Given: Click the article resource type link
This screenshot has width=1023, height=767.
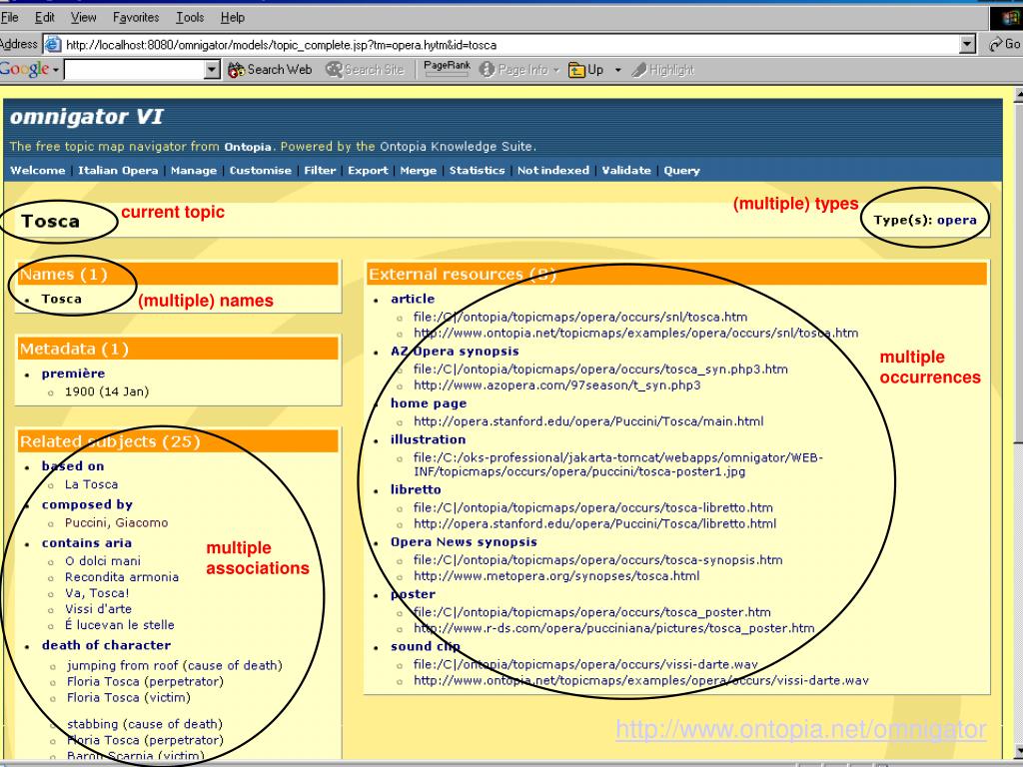Looking at the screenshot, I should point(413,299).
